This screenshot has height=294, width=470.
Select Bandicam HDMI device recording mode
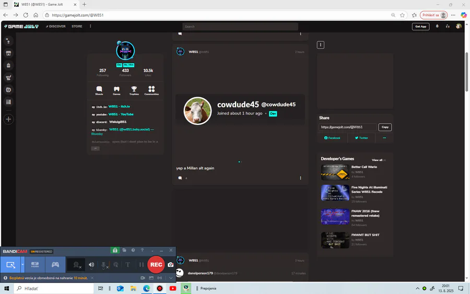35,265
